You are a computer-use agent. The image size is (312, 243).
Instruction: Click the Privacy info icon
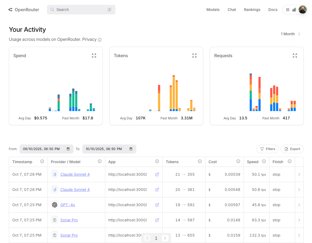100,40
